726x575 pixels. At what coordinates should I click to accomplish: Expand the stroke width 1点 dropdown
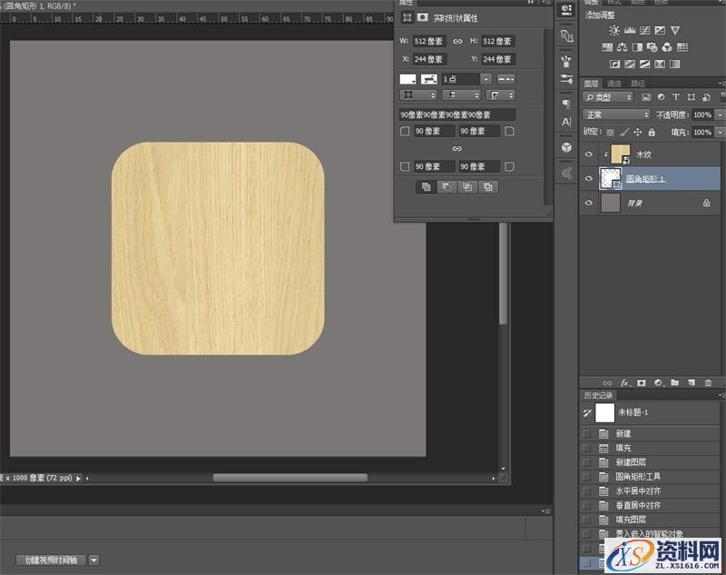[486, 80]
